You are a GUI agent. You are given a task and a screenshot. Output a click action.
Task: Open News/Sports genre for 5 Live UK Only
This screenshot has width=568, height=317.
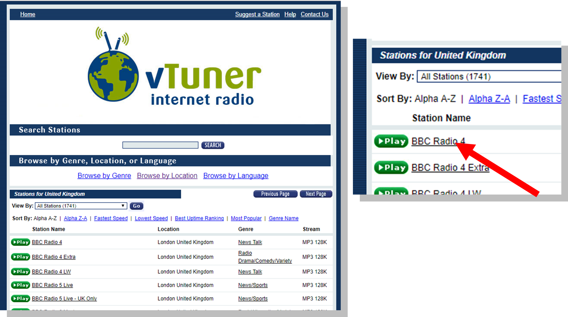253,299
